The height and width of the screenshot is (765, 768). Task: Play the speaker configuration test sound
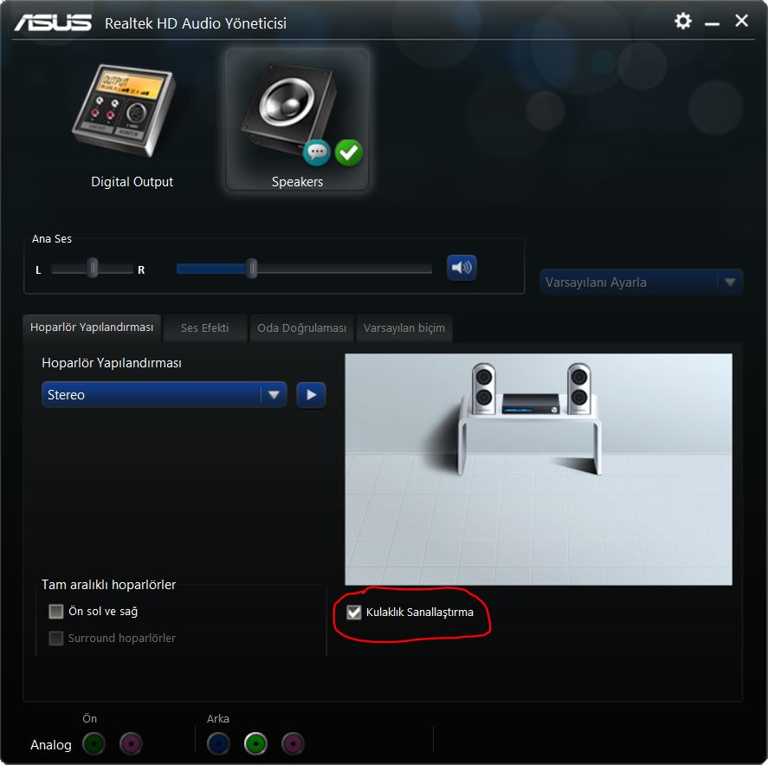[x=311, y=394]
